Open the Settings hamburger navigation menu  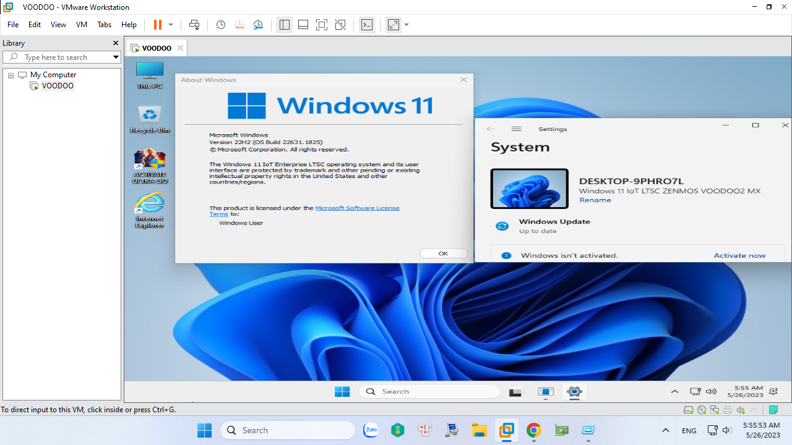(517, 129)
